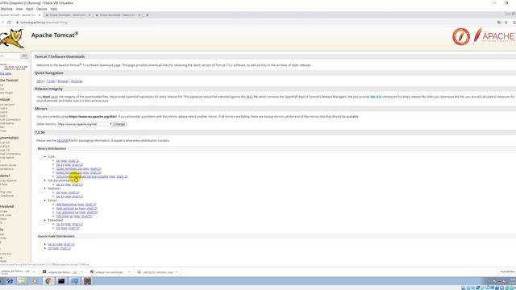Viewport: 516px width, 290px height.
Task: Open sha512 link for Windows Service Installer
Action: [x=122, y=176]
